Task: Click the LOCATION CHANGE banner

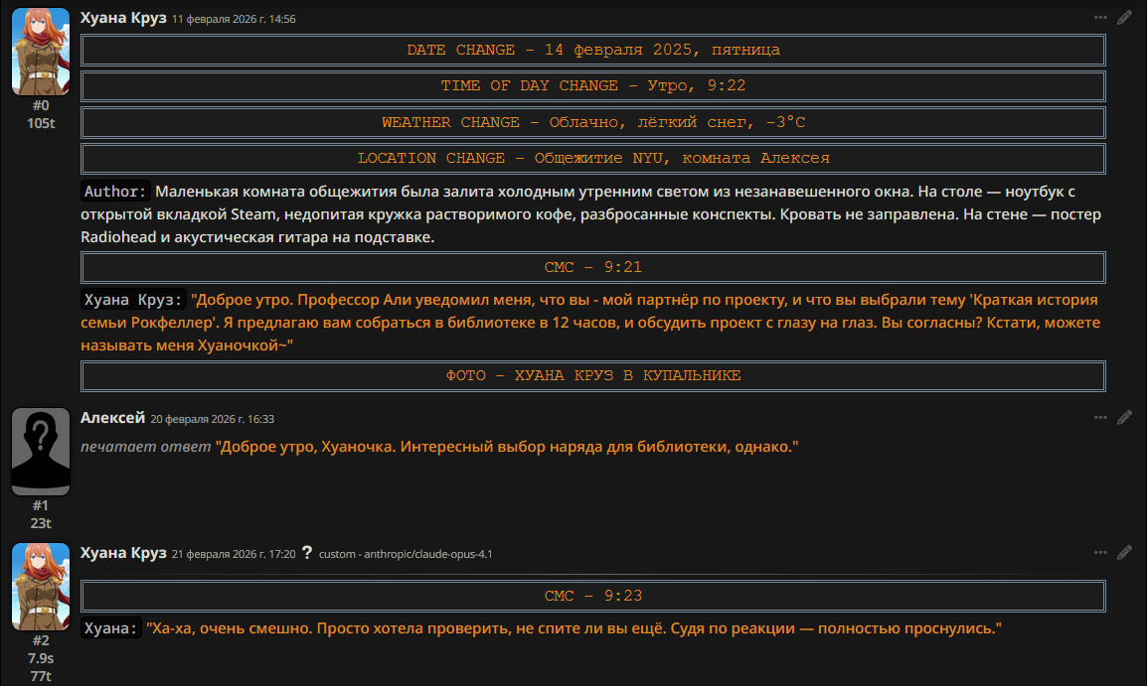Action: point(593,159)
